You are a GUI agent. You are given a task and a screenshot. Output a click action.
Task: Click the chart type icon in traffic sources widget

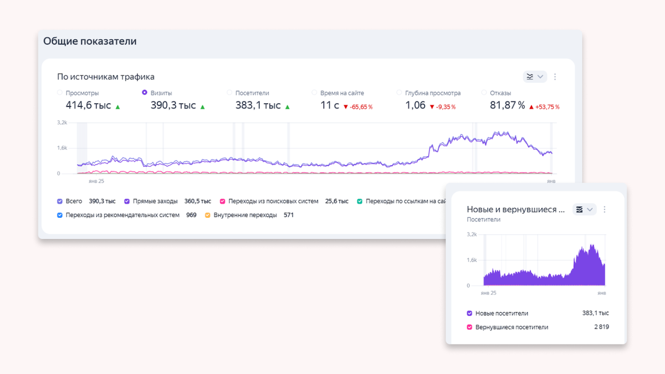pos(530,77)
